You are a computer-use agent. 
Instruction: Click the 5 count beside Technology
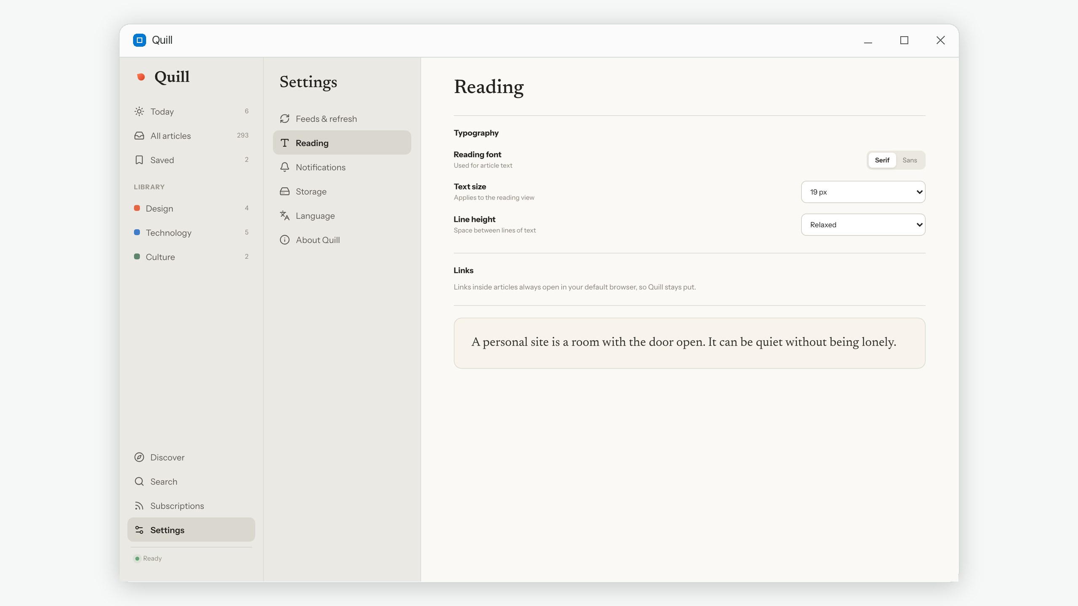(x=247, y=232)
